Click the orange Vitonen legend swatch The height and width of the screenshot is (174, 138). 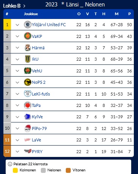68,170
